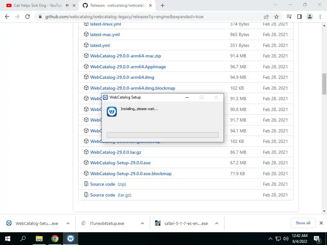Screen dimensions: 327x245
Task: Download latest.yml file
Action: click(x=100, y=45)
